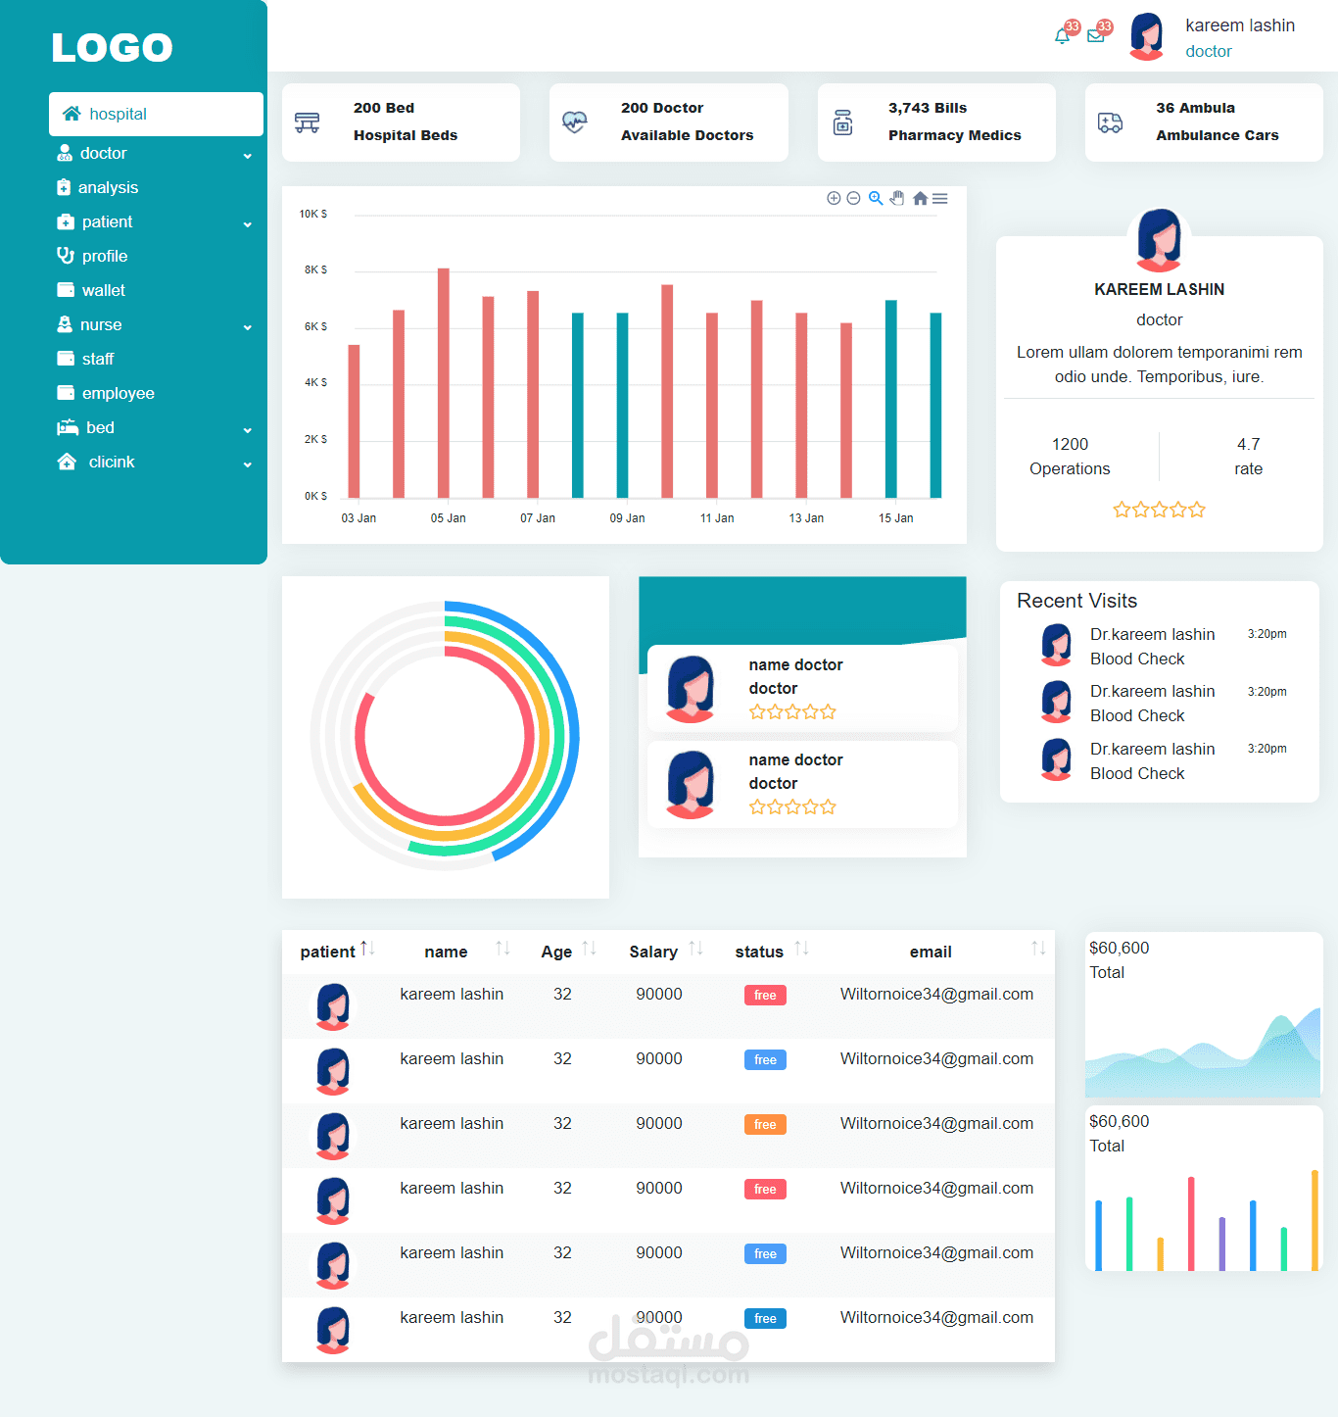Sort table by patient column arrows
The height and width of the screenshot is (1417, 1338).
367,948
